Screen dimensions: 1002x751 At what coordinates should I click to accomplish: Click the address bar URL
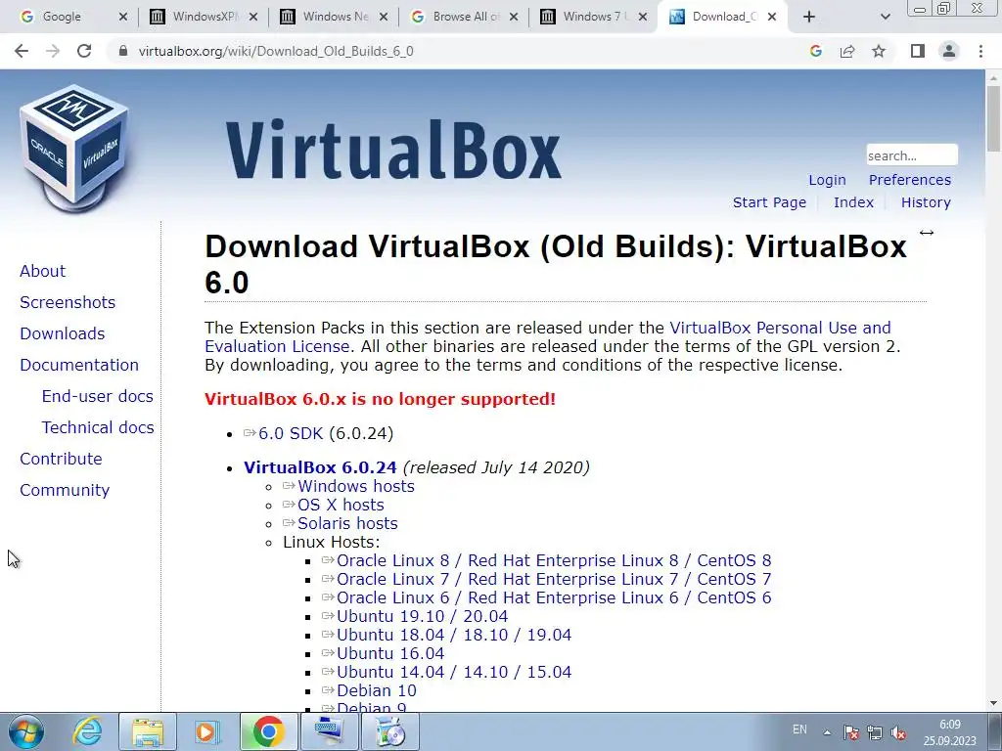(x=276, y=51)
